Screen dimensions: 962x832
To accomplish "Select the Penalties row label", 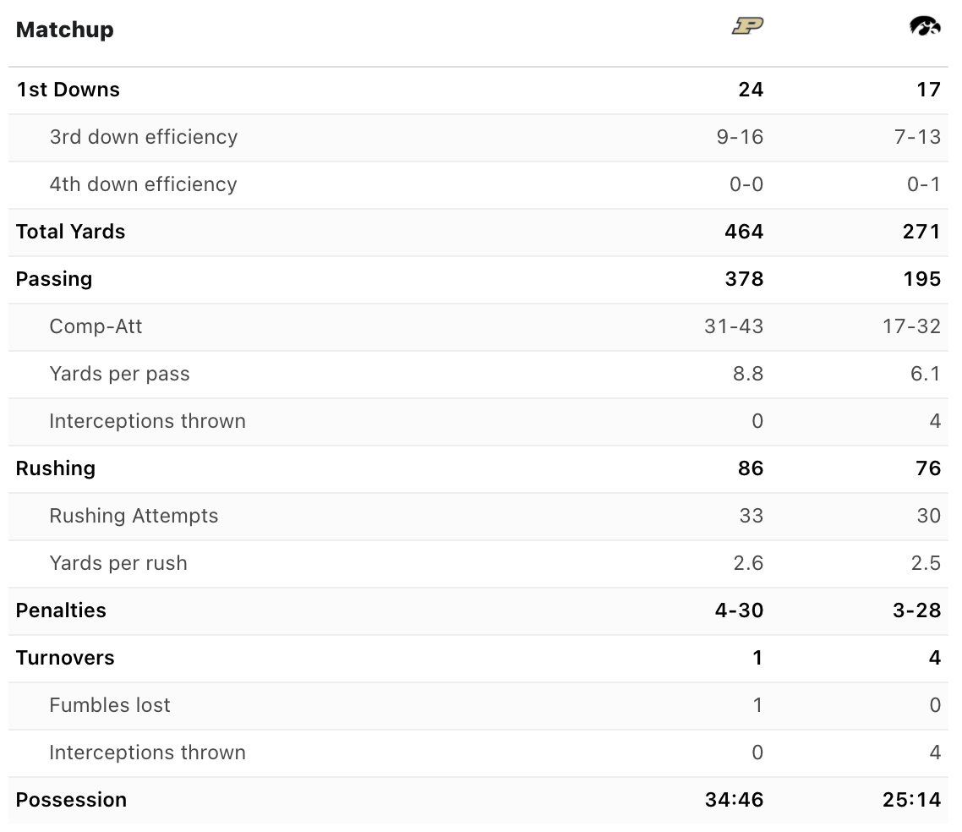I will 61,610.
